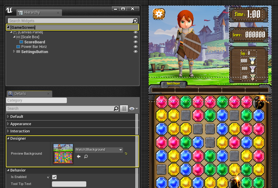This screenshot has width=278, height=188.
Task: Expand the Appearance category
Action: pyautogui.click(x=8, y=124)
